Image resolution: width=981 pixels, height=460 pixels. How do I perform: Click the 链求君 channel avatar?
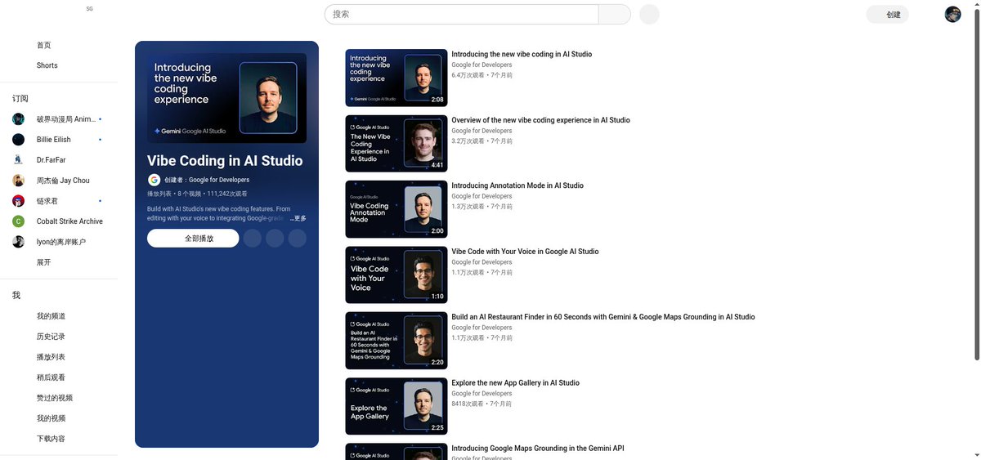tap(18, 201)
